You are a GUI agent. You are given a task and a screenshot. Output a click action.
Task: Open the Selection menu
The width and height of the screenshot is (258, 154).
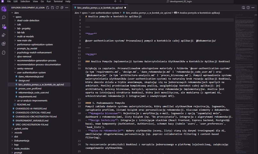click(x=25, y=1)
